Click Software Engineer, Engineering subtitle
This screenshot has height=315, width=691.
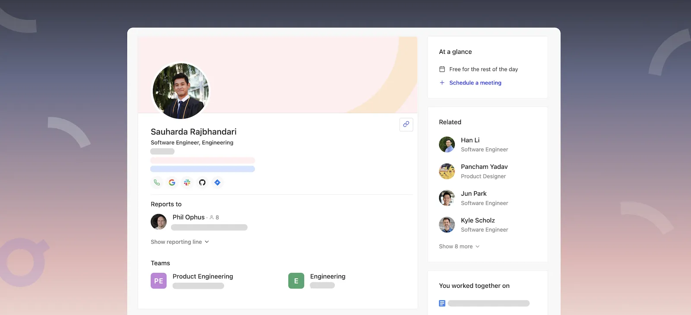click(192, 143)
